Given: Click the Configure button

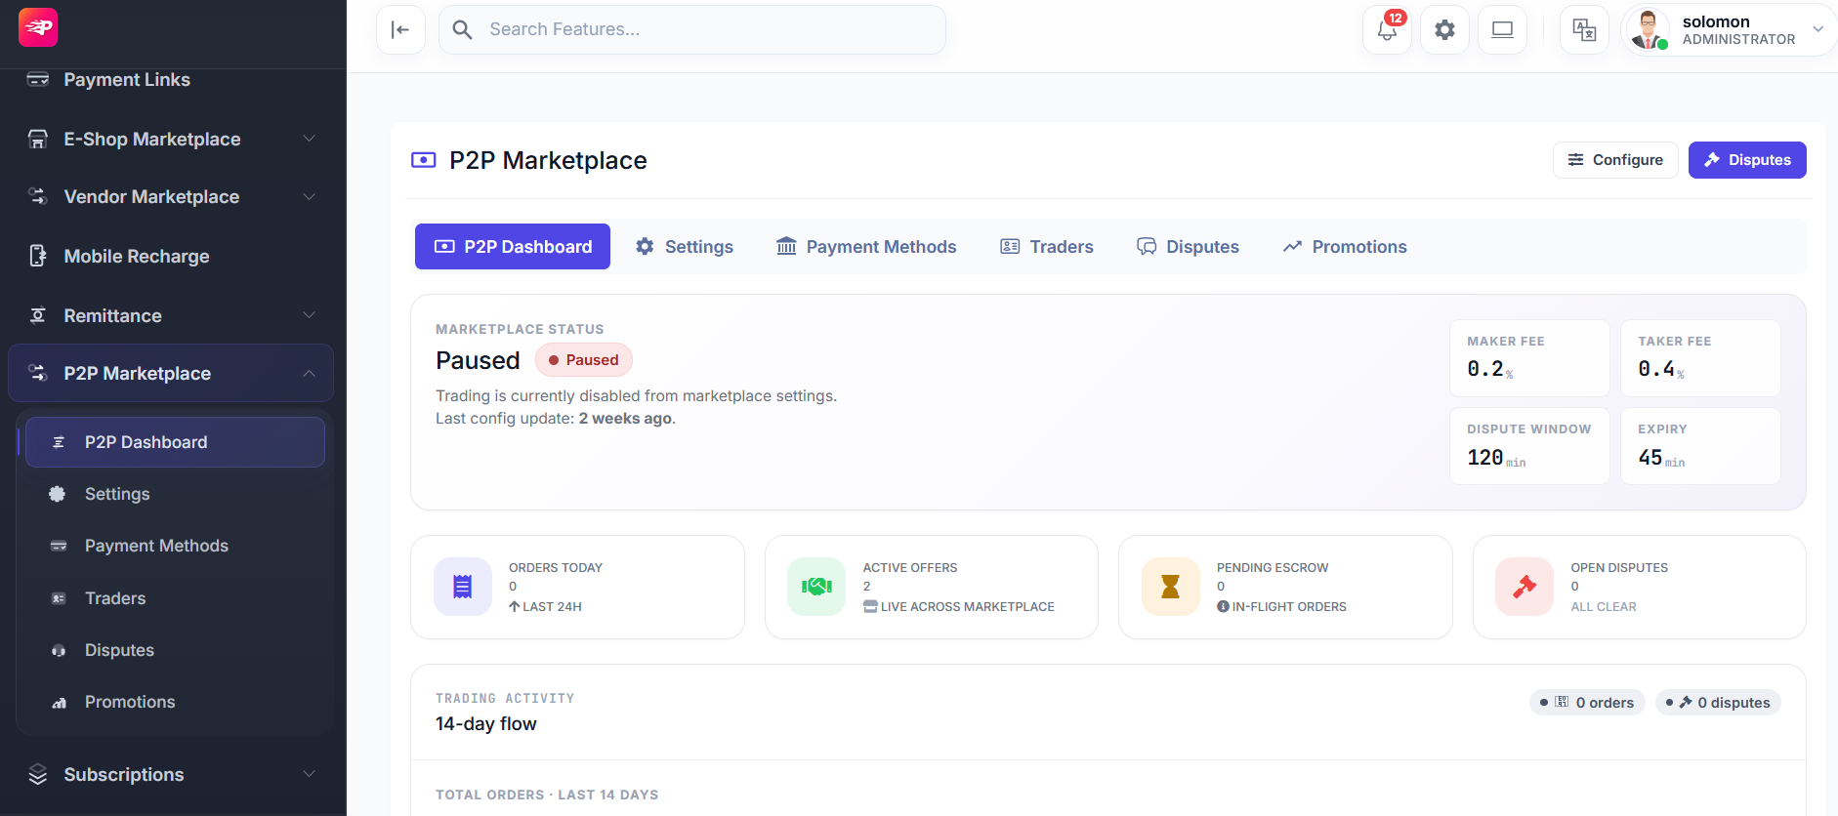Looking at the screenshot, I should coord(1615,160).
